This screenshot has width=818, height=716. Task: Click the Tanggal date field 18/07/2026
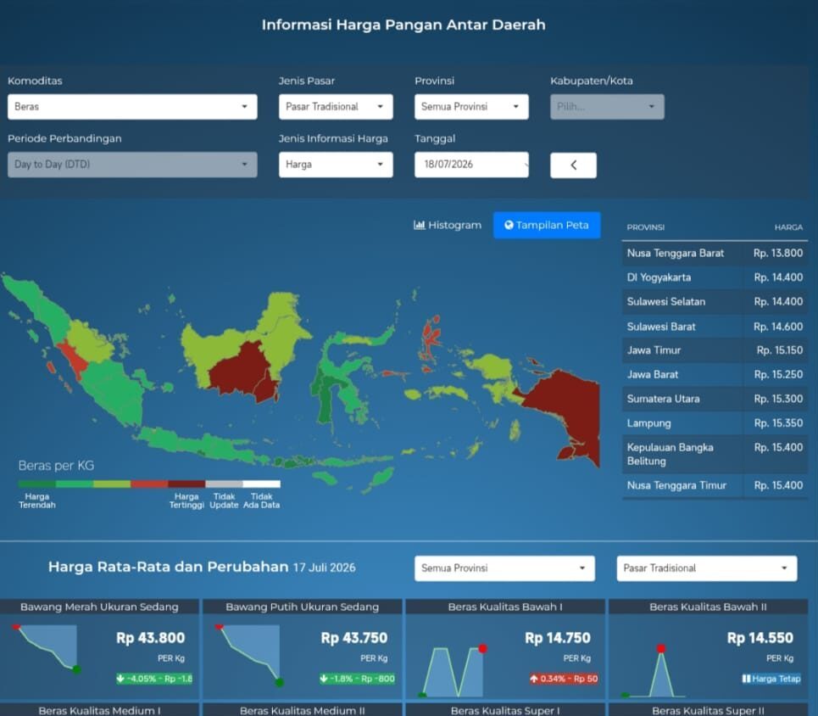pyautogui.click(x=471, y=165)
